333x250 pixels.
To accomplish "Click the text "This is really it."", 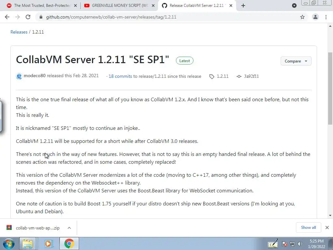I will (x=33, y=115).
